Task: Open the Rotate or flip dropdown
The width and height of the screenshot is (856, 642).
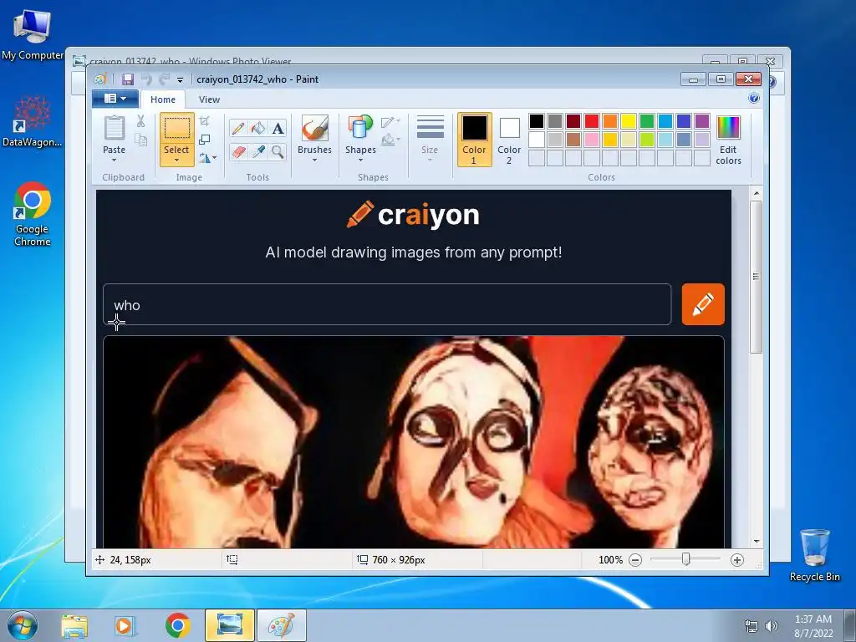Action: coord(207,158)
